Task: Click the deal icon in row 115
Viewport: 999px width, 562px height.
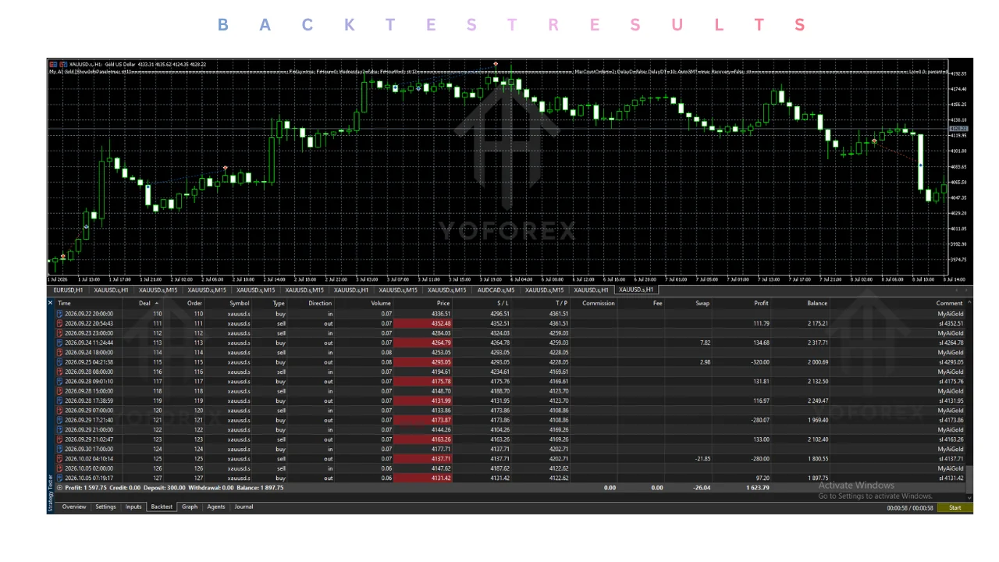Action: 60,362
